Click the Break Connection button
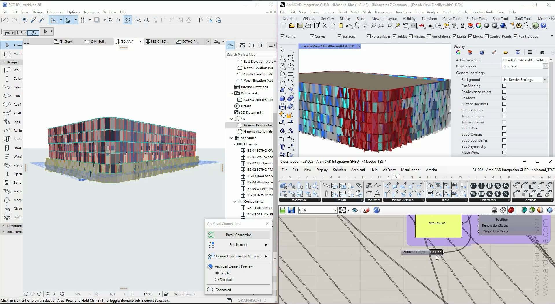This screenshot has width=555, height=304. 238,235
